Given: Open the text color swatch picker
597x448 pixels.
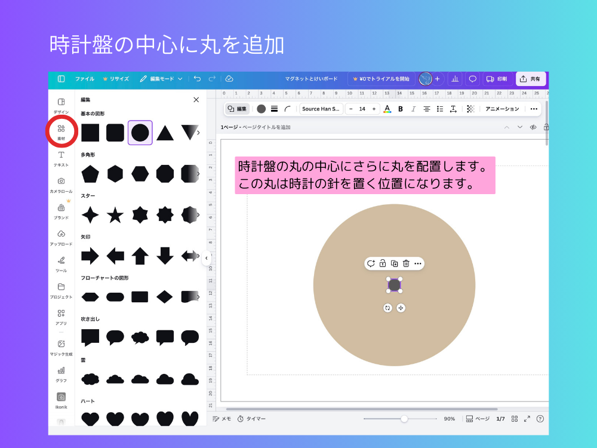Looking at the screenshot, I should click(x=387, y=109).
